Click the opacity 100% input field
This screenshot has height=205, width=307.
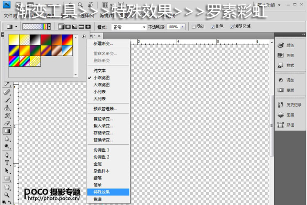coord(173,27)
